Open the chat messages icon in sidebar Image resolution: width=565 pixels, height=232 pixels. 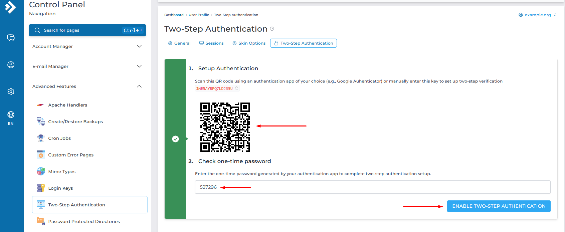pyautogui.click(x=11, y=38)
